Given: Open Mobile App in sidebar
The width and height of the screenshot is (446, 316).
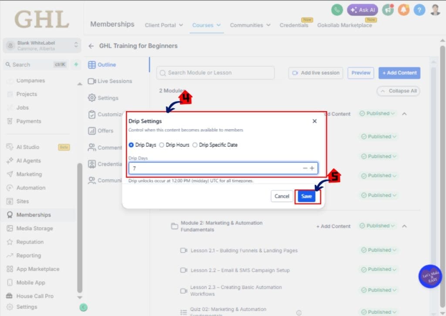Looking at the screenshot, I should click(x=31, y=283).
